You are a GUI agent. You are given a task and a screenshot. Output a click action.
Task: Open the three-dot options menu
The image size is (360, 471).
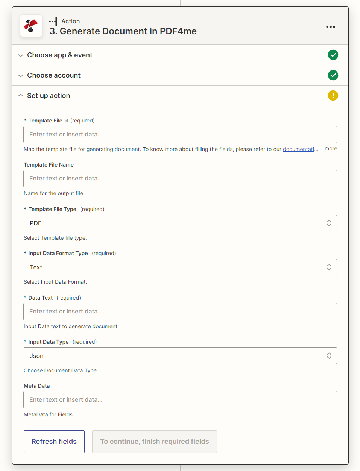[331, 26]
